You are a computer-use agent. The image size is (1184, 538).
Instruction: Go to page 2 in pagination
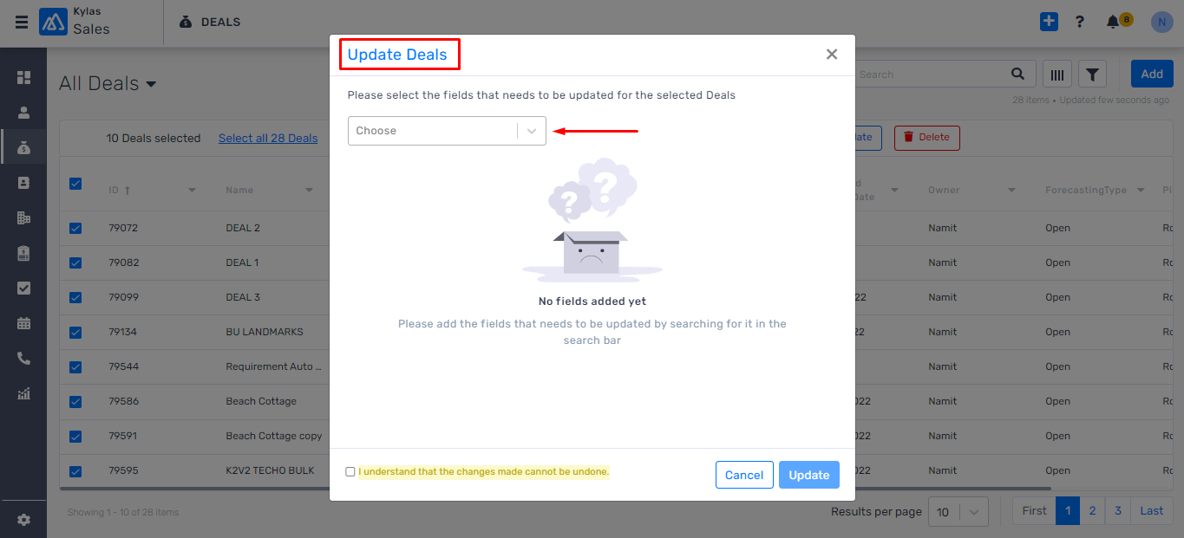click(1092, 510)
